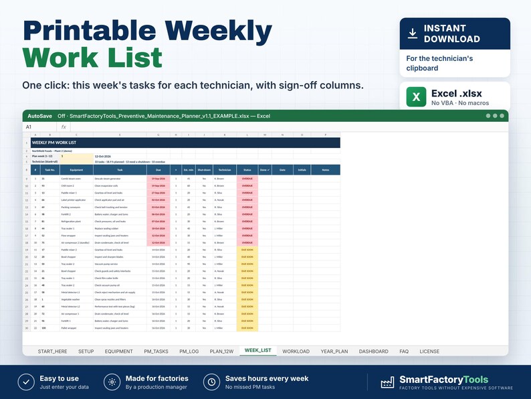
Task: Click the Northfield Foods - Plant 2 (demo) cell
Action: click(51, 151)
